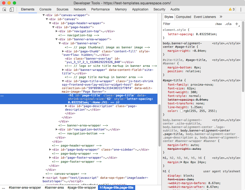Switch to the Computed sidebar tab

tap(183, 17)
